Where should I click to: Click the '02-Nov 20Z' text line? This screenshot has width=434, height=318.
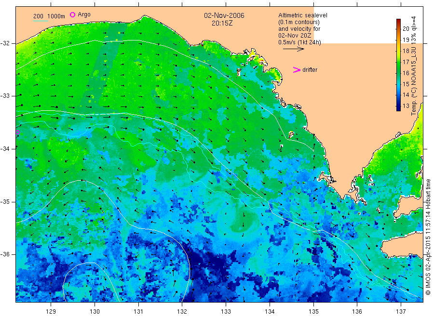click(295, 35)
